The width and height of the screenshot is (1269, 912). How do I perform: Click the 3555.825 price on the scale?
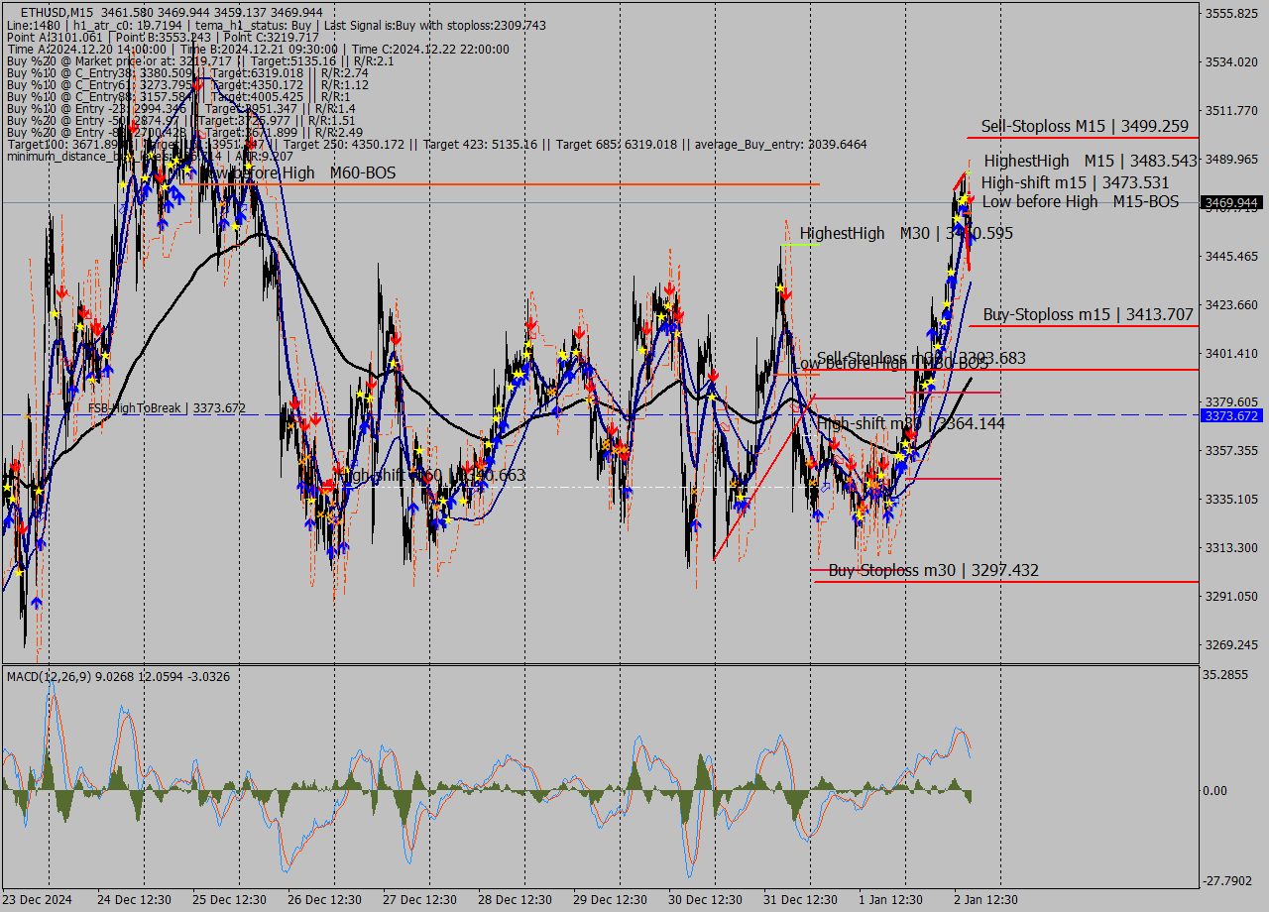pyautogui.click(x=1230, y=13)
